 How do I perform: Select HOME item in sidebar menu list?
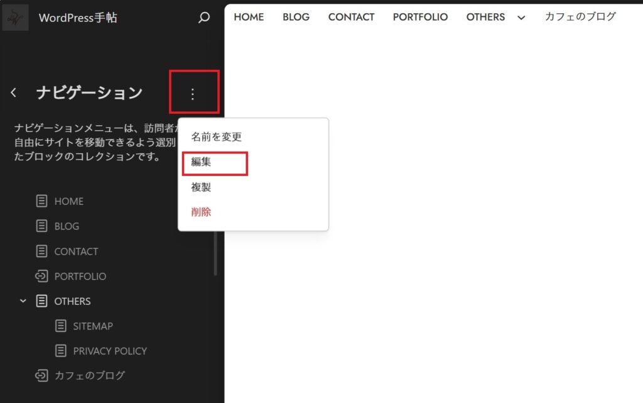coord(69,201)
